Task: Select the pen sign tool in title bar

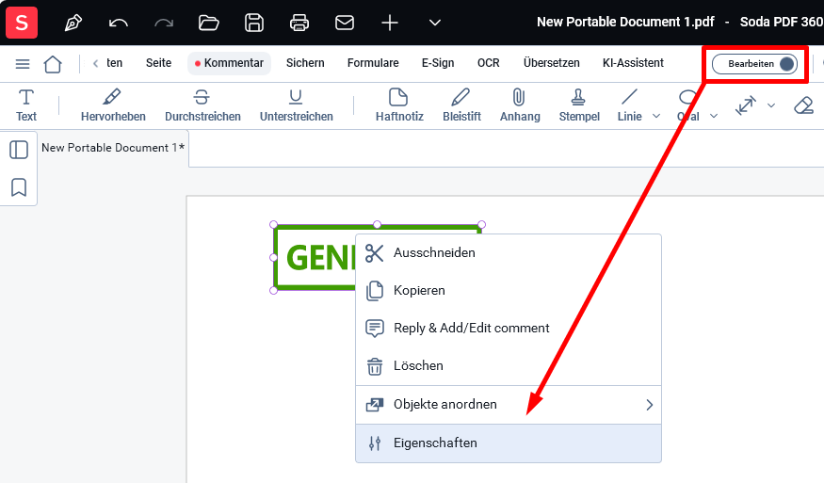Action: [x=73, y=24]
